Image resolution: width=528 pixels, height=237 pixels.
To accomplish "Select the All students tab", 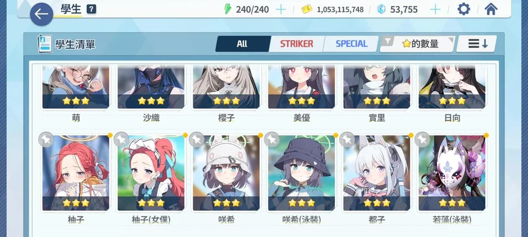I will [x=242, y=44].
